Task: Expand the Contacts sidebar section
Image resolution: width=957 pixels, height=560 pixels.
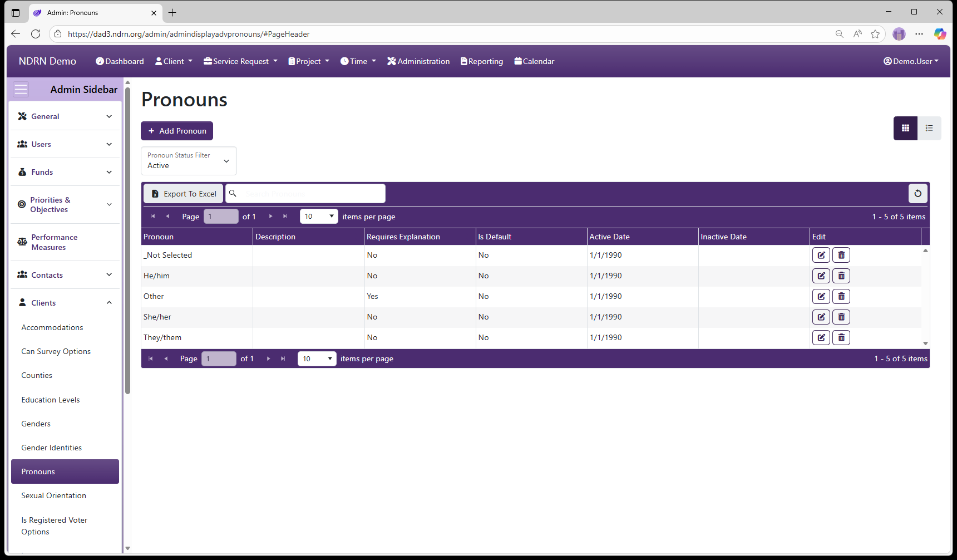Action: (65, 275)
